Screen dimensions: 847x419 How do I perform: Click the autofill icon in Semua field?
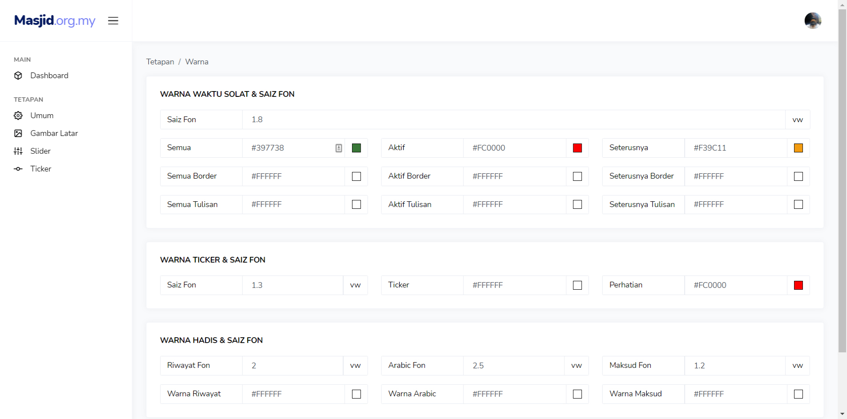tap(339, 148)
